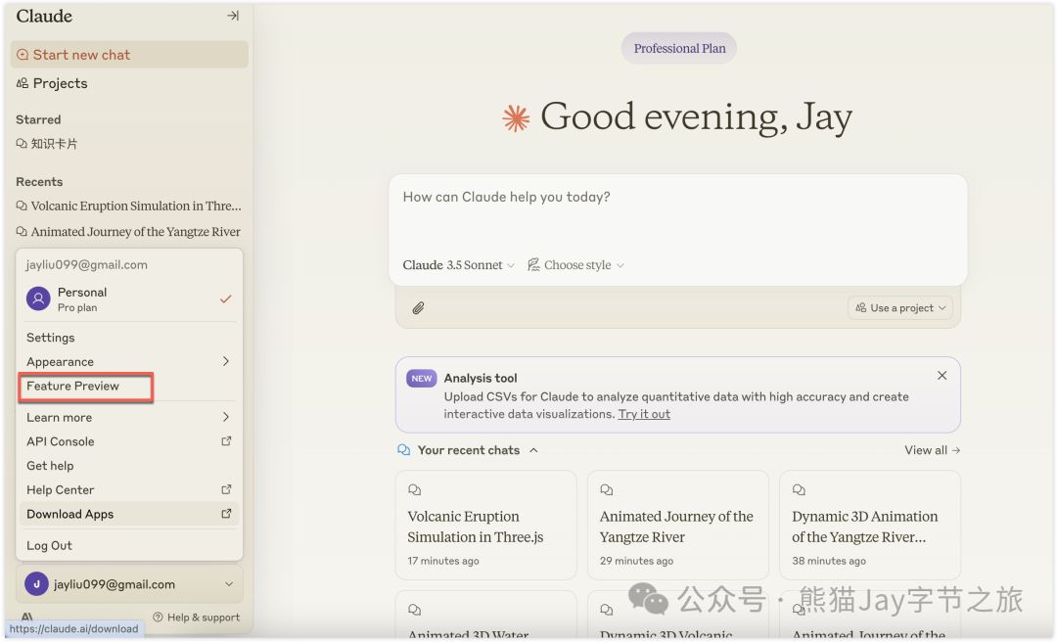This screenshot has height=642, width=1057.
Task: Collapse the sidebar with the arrow icon
Action: pyautogui.click(x=233, y=16)
